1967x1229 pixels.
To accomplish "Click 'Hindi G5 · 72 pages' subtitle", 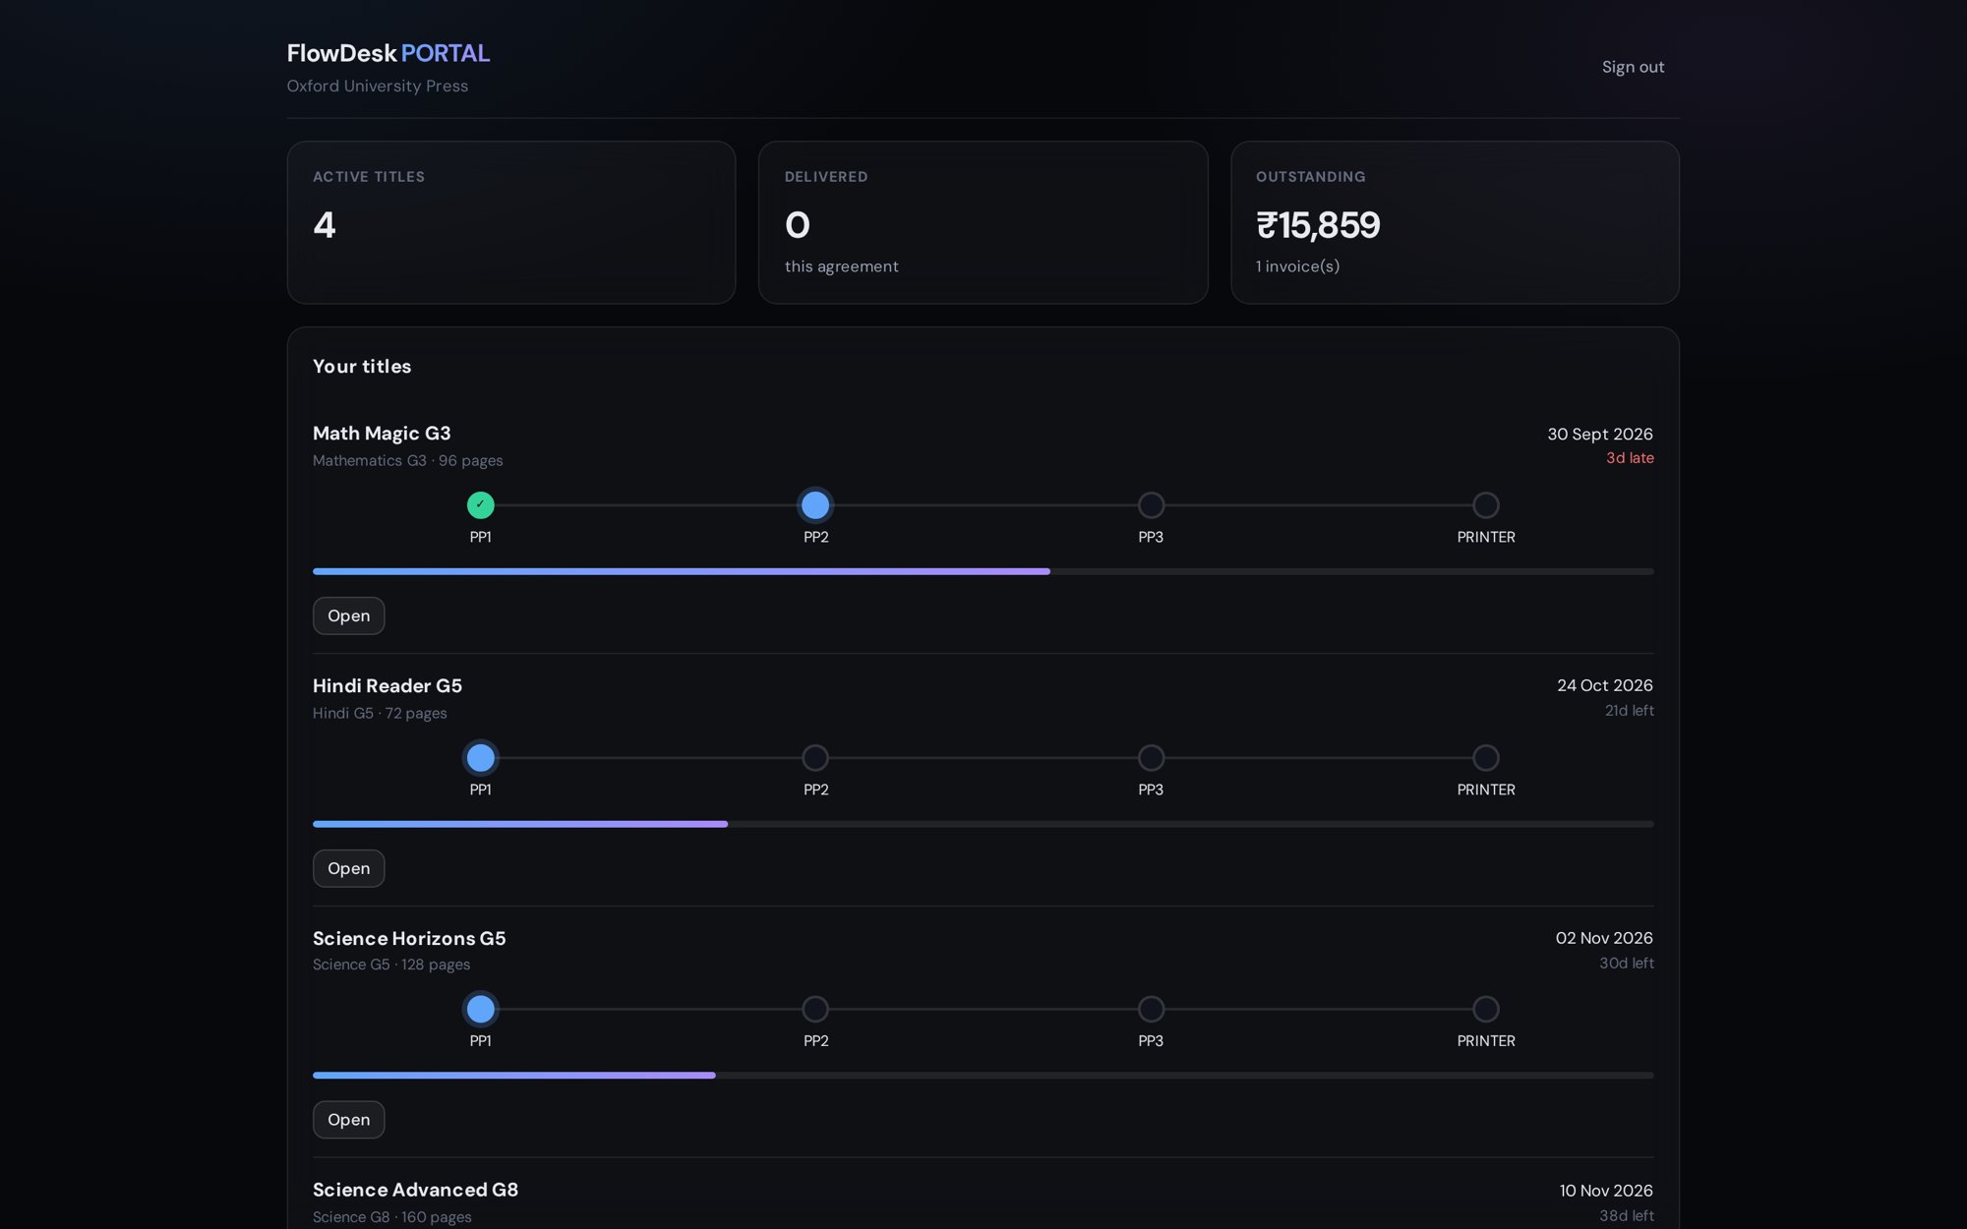I will pyautogui.click(x=380, y=714).
